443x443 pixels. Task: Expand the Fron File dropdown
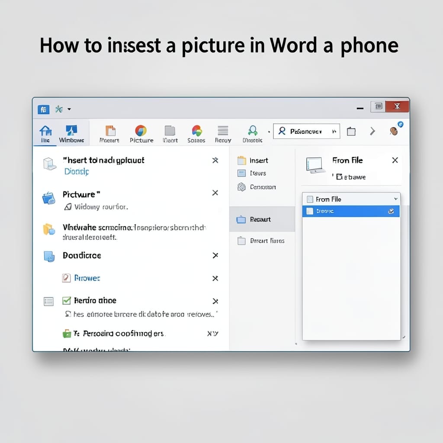pyautogui.click(x=395, y=199)
